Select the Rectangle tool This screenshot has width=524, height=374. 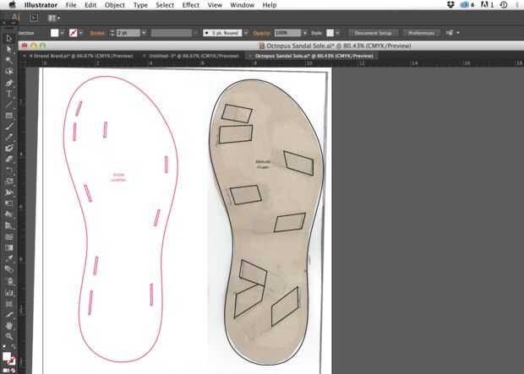pos(9,116)
